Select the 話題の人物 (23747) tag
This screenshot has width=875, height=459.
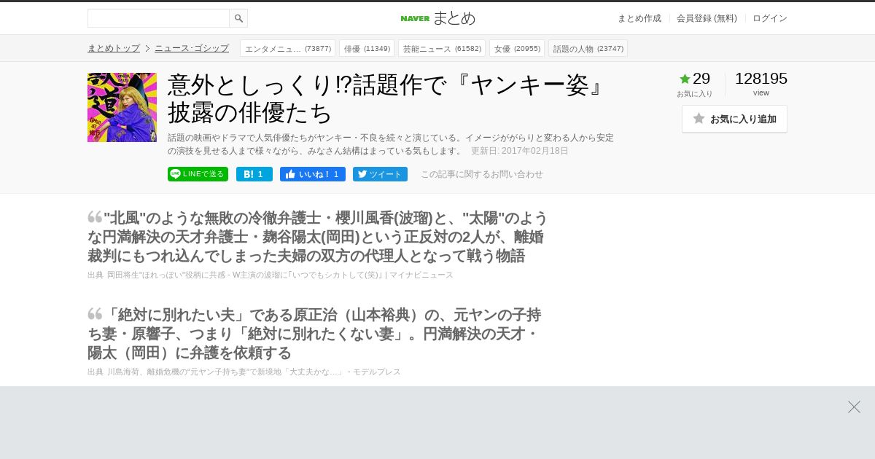[x=588, y=49]
